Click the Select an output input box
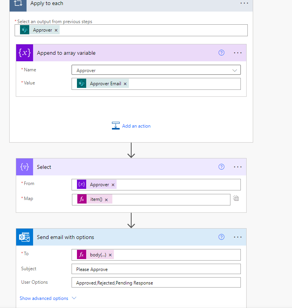Image resolution: width=292 pixels, height=308 pixels. point(131,30)
